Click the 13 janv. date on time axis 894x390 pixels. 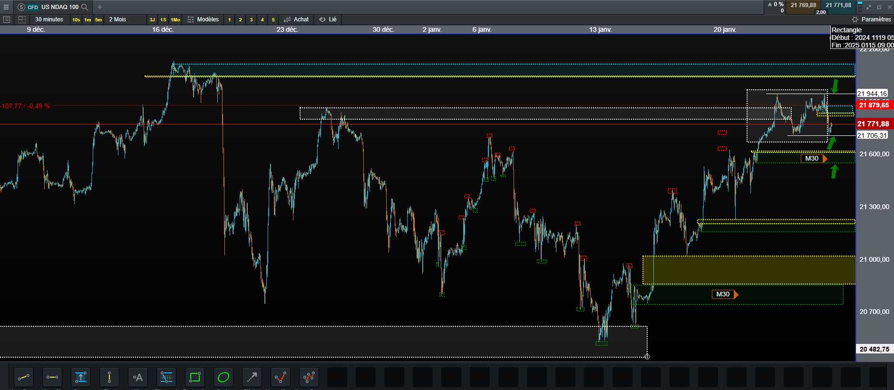click(x=600, y=29)
